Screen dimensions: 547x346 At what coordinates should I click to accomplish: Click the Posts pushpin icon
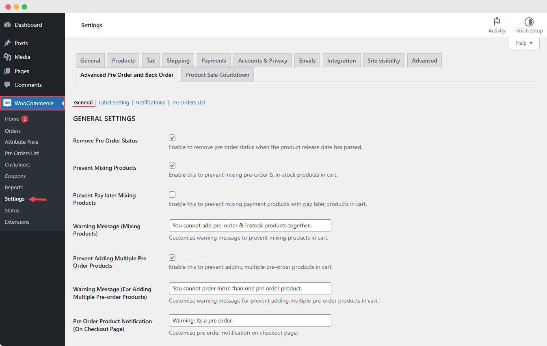tap(7, 43)
